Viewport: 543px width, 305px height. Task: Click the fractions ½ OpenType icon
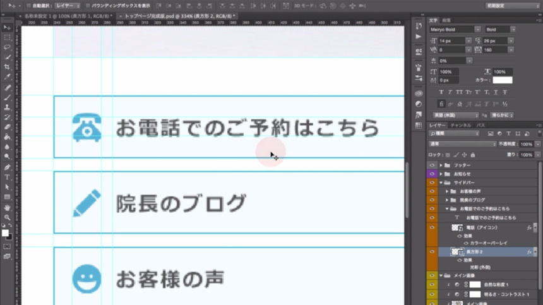tap(505, 104)
